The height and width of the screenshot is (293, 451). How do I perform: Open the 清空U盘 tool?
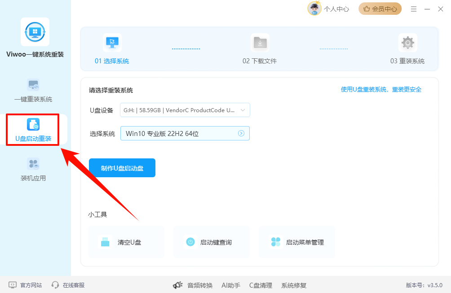pos(126,242)
